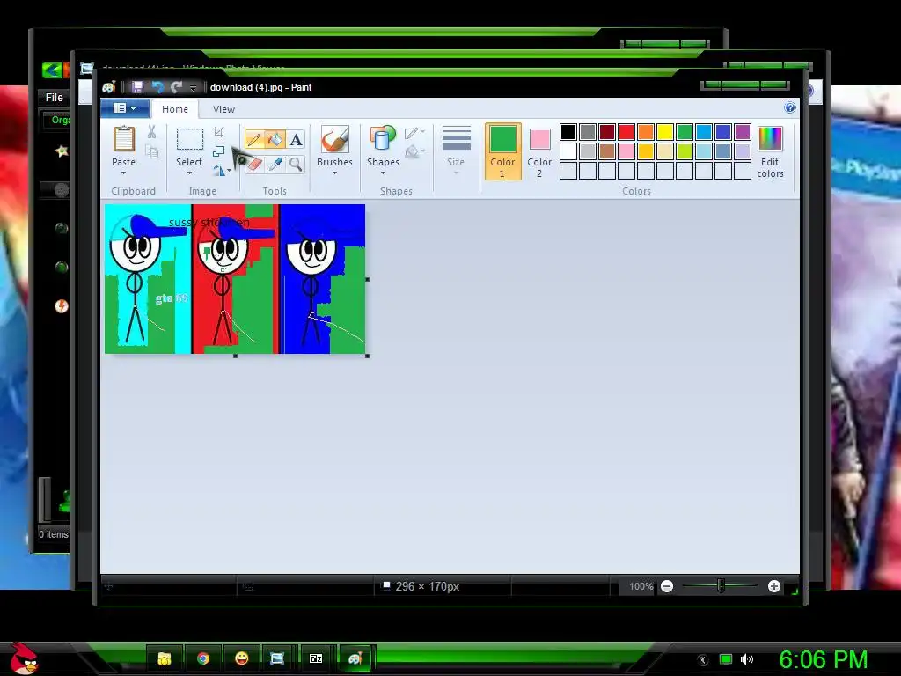Image resolution: width=901 pixels, height=676 pixels.
Task: Select the Magnifier tool
Action: 296,165
